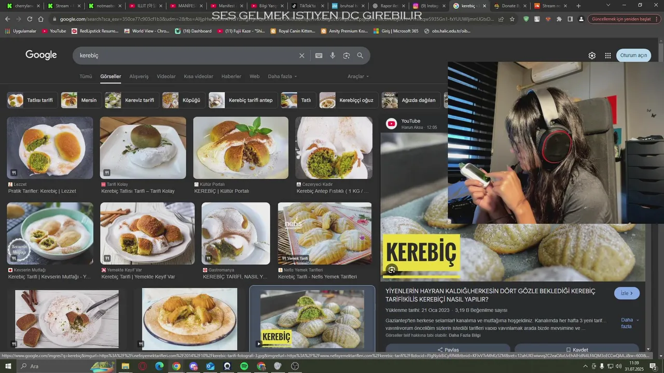Open the Araçlar tools dropdown

(x=358, y=76)
